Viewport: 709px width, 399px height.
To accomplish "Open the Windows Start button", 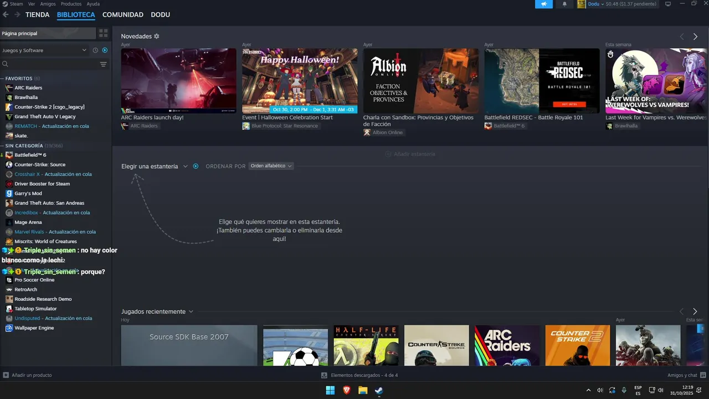I will point(330,390).
